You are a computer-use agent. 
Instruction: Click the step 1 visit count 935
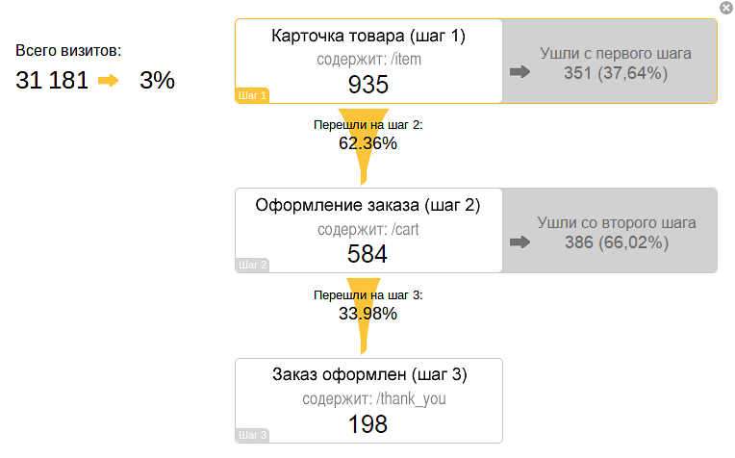(x=368, y=85)
